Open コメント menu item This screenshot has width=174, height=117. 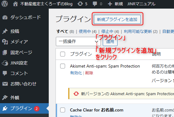pos(24,73)
